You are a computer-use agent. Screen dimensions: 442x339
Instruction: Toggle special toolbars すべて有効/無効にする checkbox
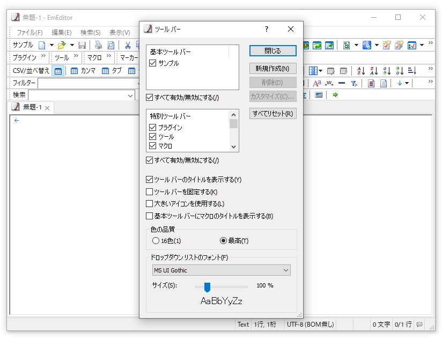[x=150, y=160]
